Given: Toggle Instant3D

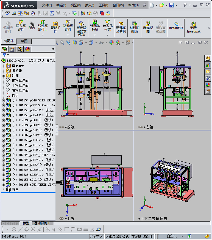Looking at the screenshot, I should coord(176,25).
